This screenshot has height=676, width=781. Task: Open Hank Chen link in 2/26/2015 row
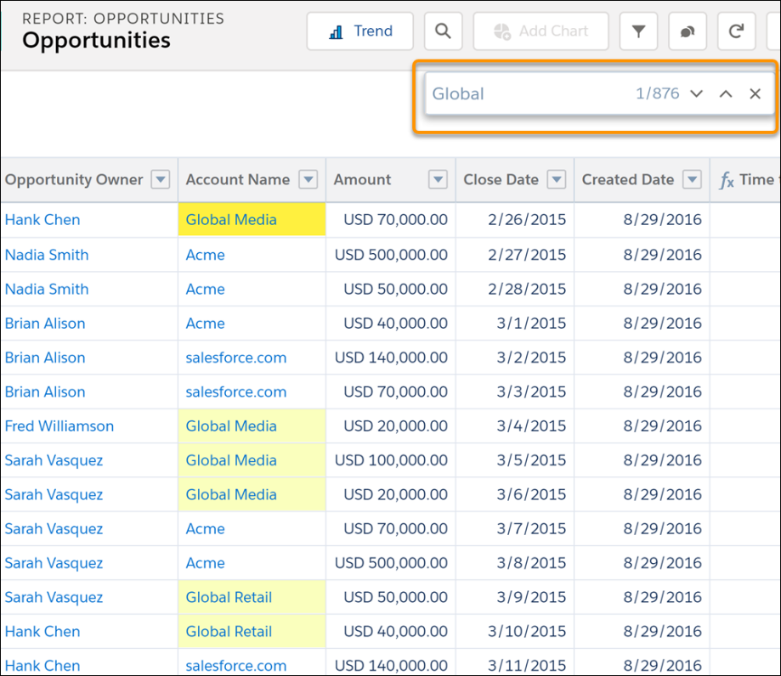tap(42, 219)
